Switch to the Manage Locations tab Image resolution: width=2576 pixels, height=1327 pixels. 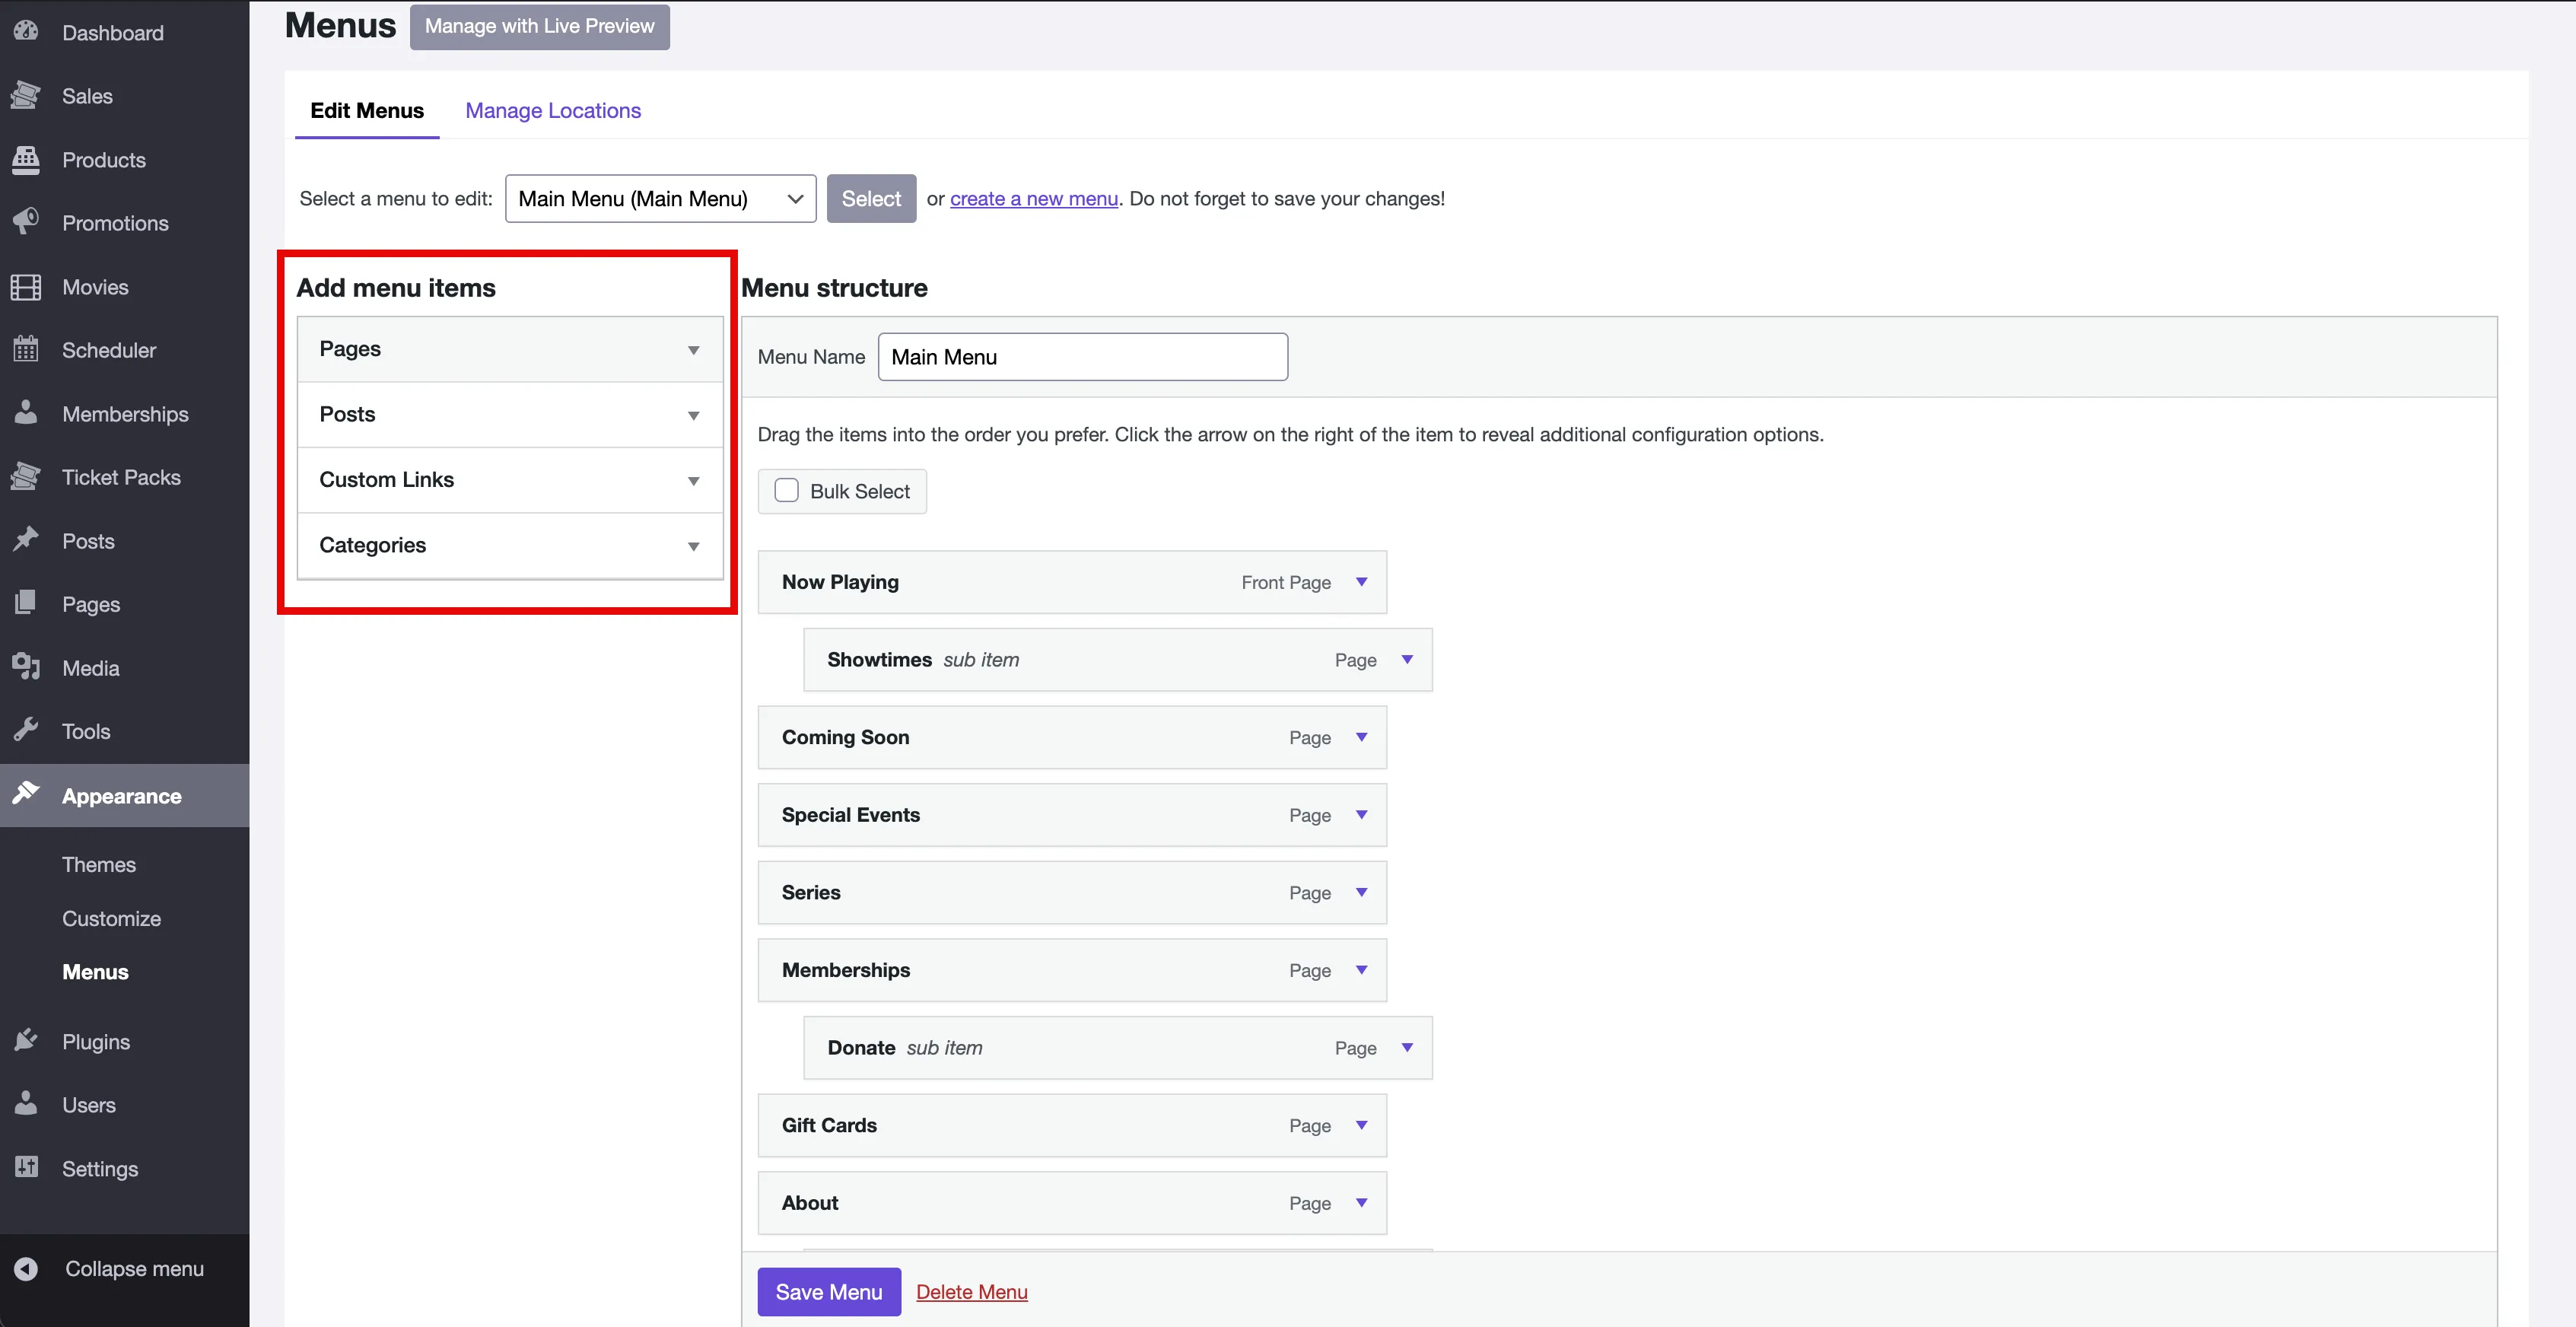coord(553,110)
